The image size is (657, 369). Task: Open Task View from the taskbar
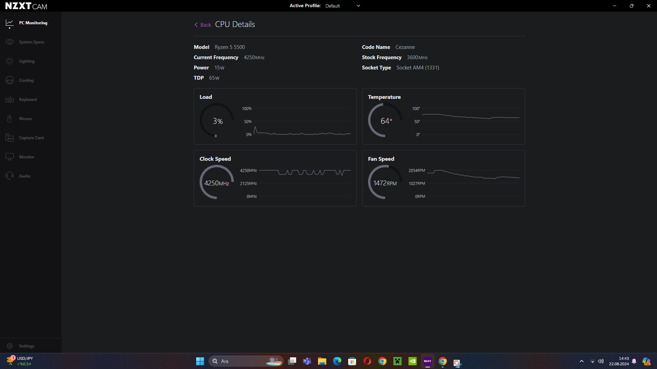292,361
